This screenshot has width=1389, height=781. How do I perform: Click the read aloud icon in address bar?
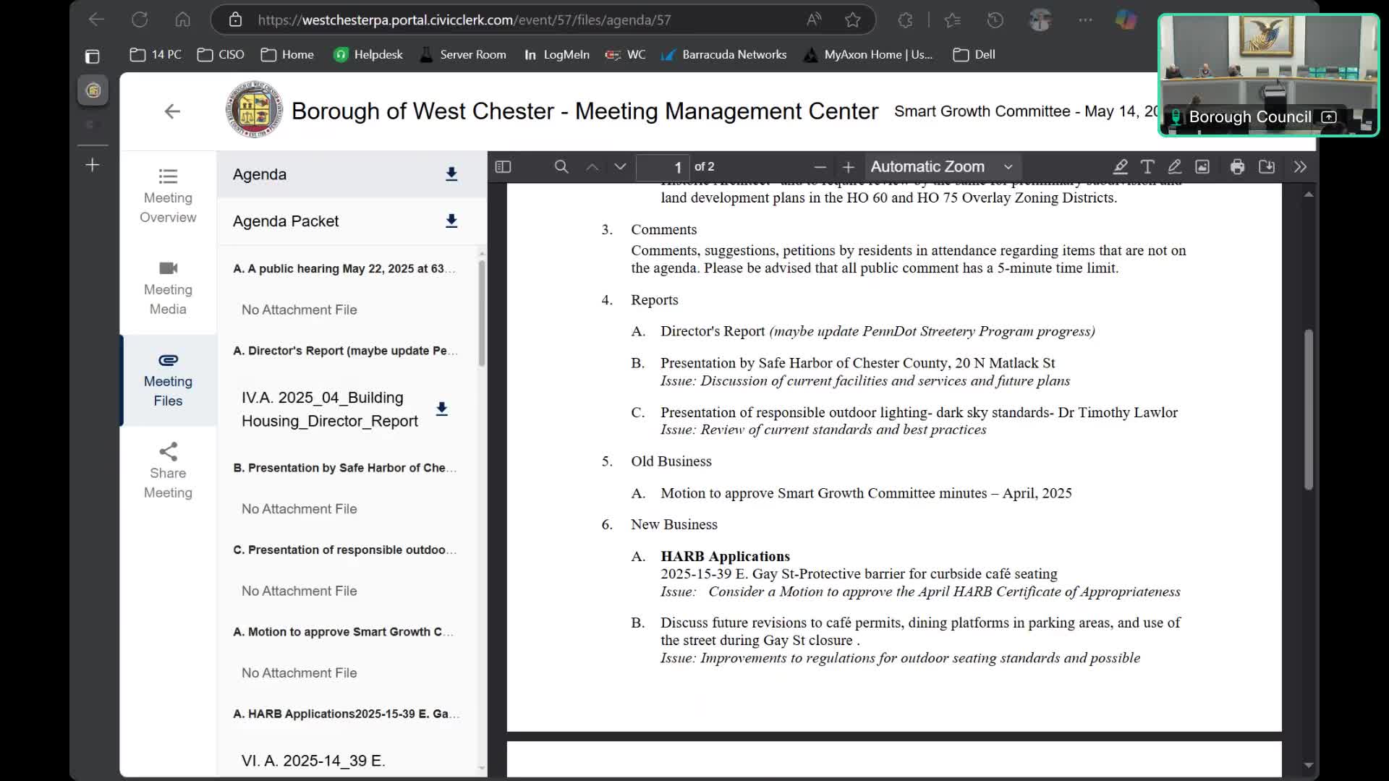[x=814, y=20]
